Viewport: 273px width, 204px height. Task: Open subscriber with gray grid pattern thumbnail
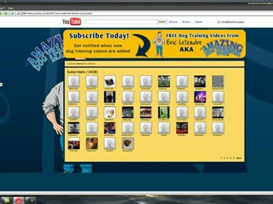click(218, 81)
